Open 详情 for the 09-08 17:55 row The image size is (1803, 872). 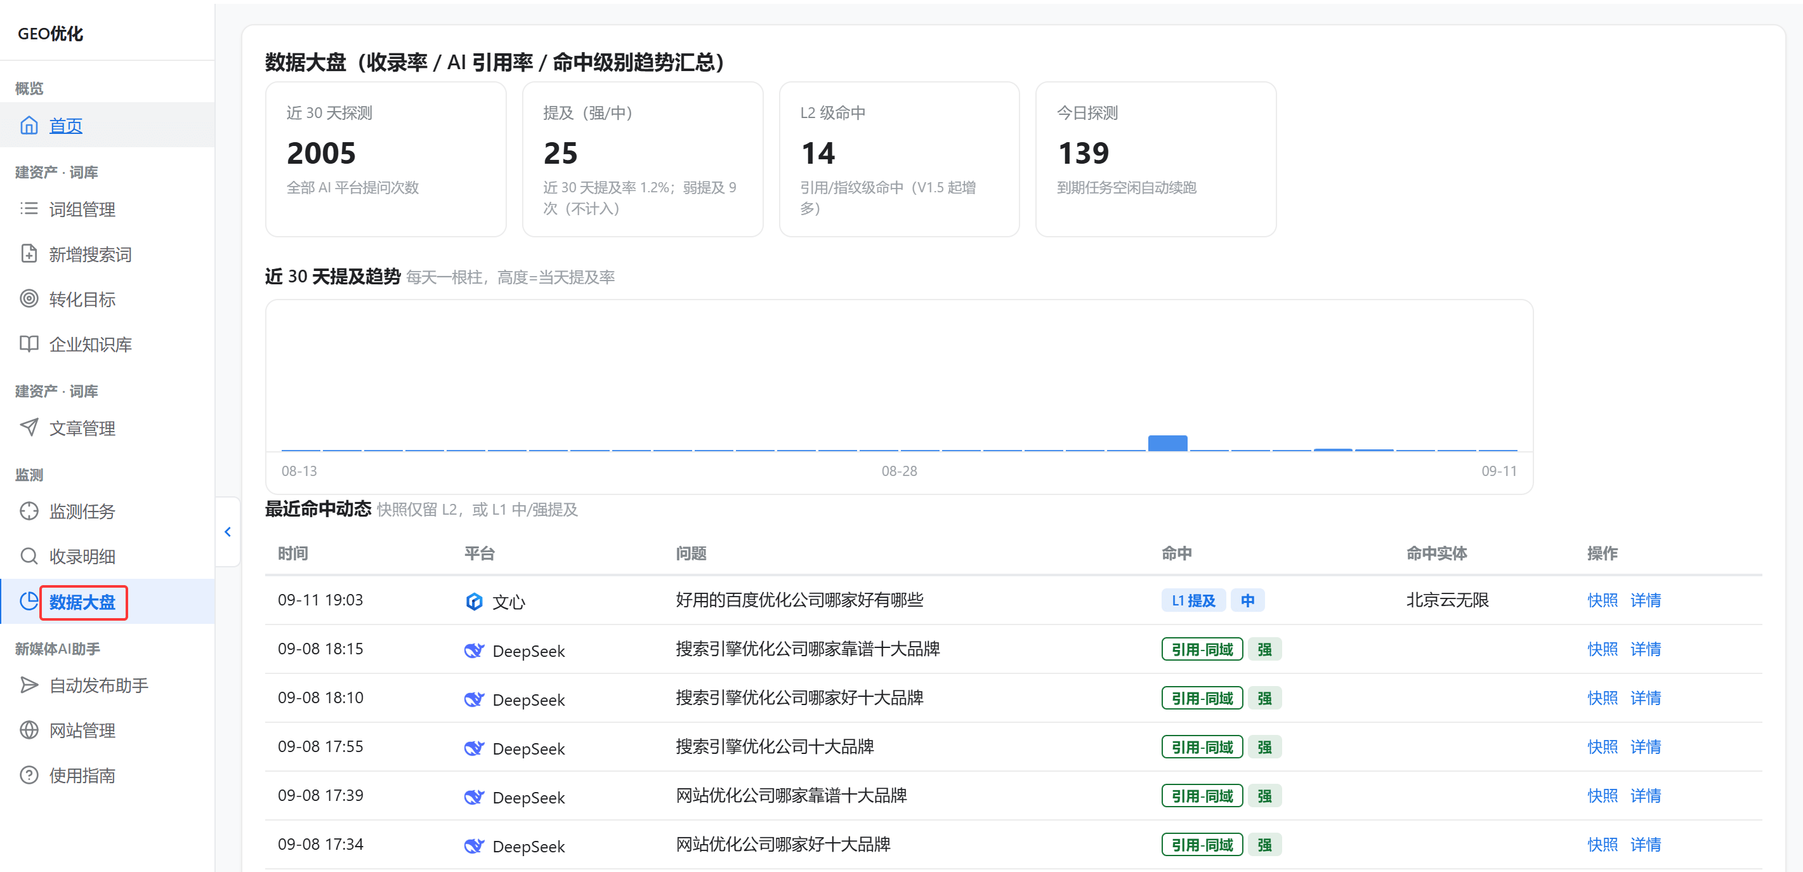(1646, 748)
